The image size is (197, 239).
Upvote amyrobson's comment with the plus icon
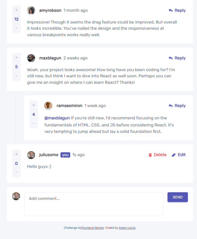16,10
